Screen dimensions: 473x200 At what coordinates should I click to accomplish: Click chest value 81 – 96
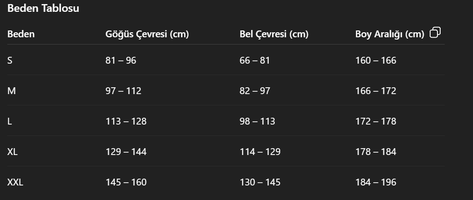pos(121,60)
